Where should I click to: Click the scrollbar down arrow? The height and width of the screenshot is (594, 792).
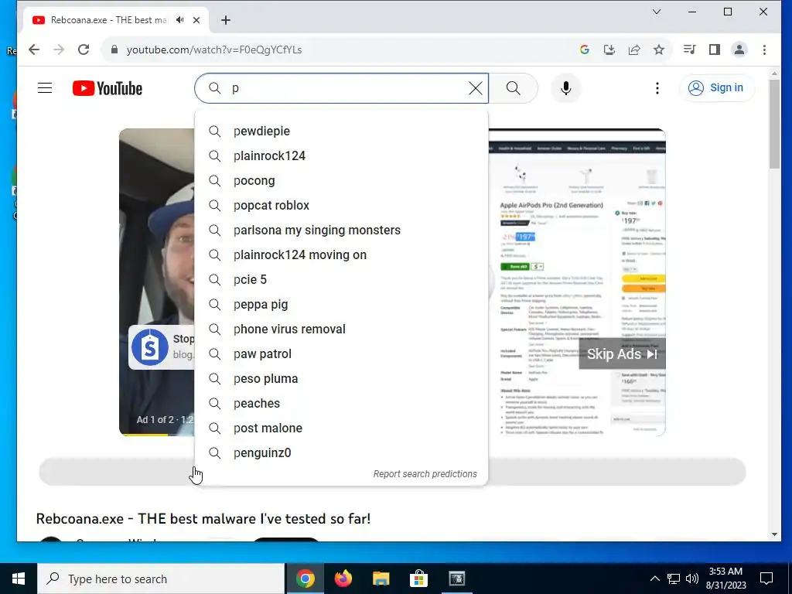[x=774, y=534]
